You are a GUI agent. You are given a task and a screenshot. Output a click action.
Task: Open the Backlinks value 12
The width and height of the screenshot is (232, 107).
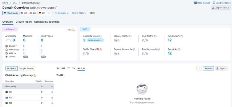tap(170, 53)
